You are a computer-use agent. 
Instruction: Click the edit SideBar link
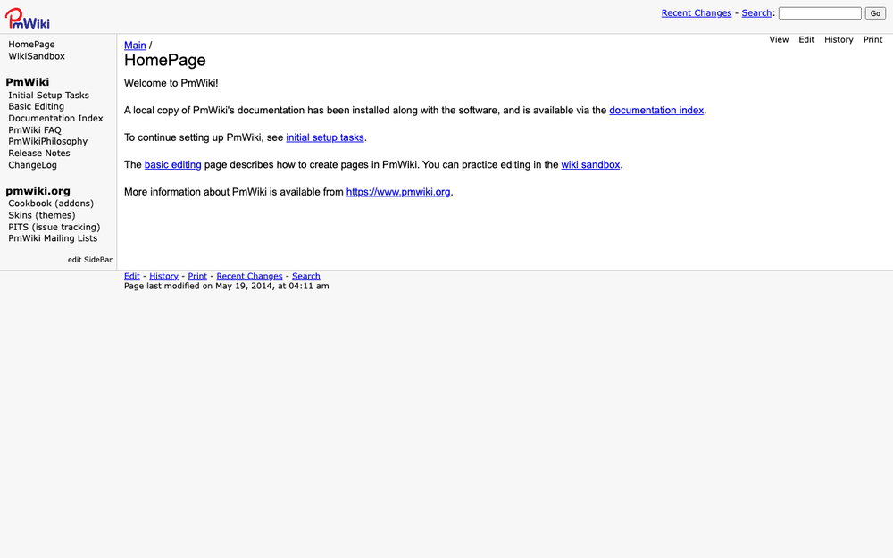[90, 260]
